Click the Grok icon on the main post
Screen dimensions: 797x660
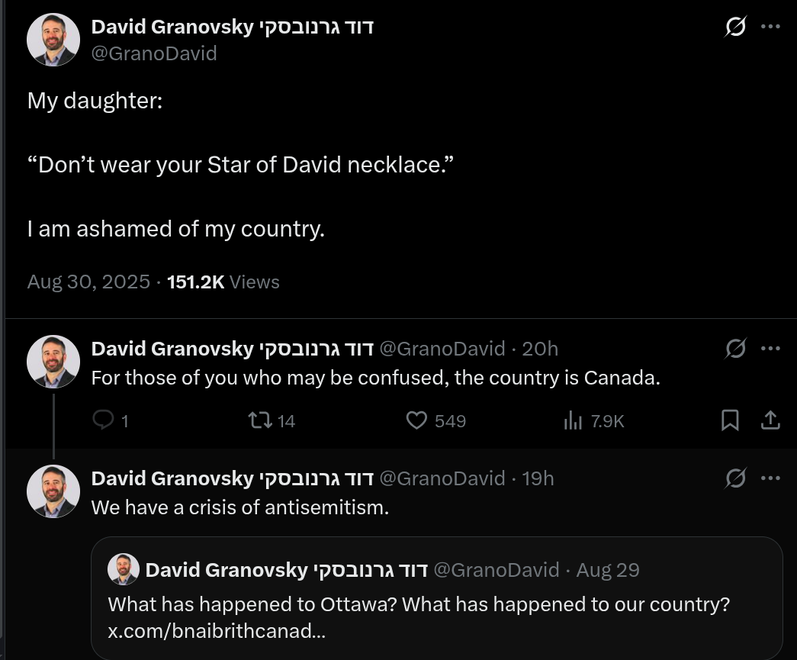pos(735,27)
